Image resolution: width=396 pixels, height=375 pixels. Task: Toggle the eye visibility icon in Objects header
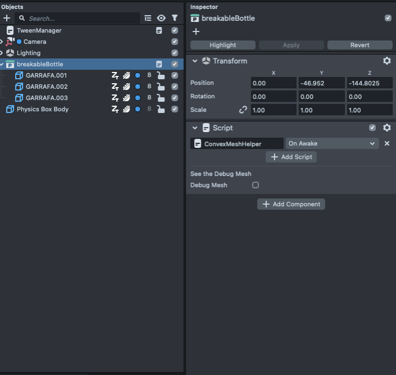[161, 18]
